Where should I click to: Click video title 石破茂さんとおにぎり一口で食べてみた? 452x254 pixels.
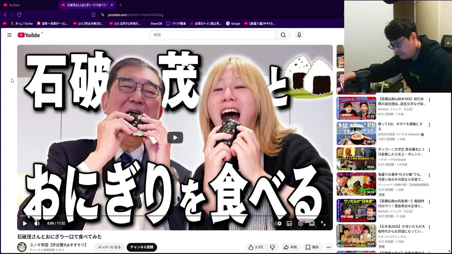(59, 237)
